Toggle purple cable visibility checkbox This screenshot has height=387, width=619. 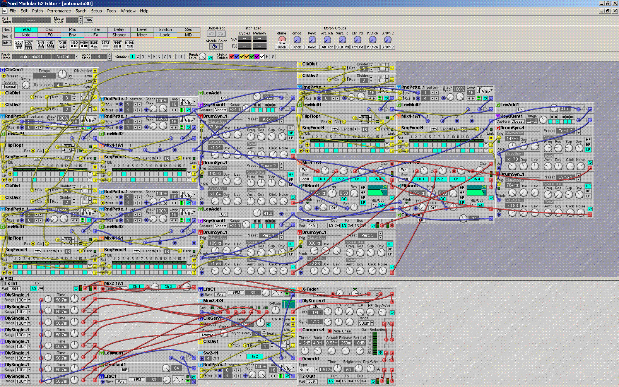(x=257, y=57)
